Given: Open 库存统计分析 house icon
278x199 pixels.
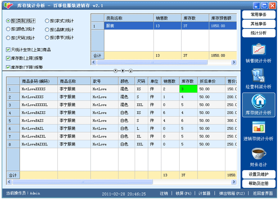Looking at the screenshot, I should coord(258,101).
